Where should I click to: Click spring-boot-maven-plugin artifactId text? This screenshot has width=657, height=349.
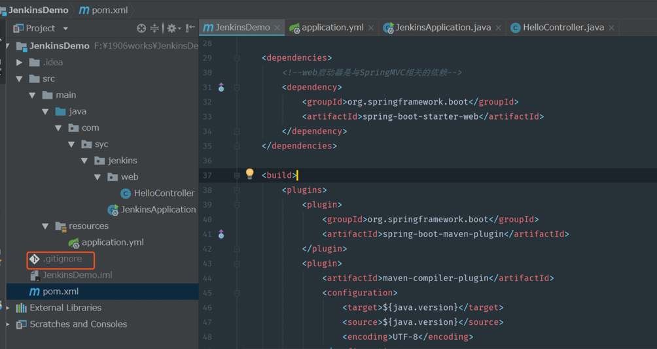pos(443,234)
